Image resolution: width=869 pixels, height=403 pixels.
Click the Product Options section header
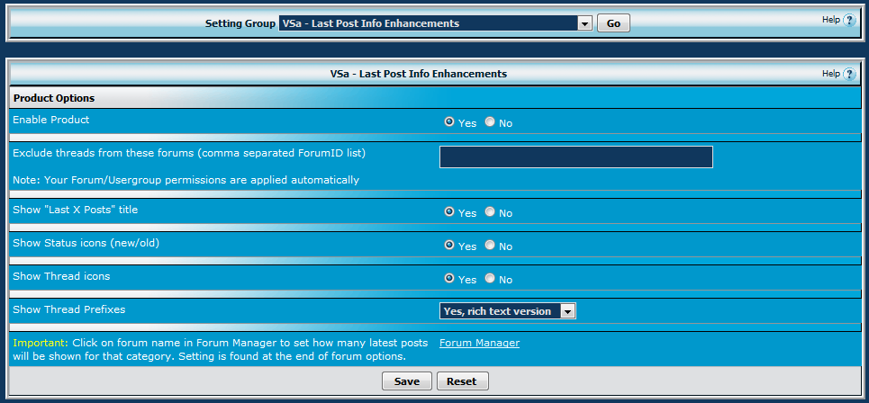54,98
